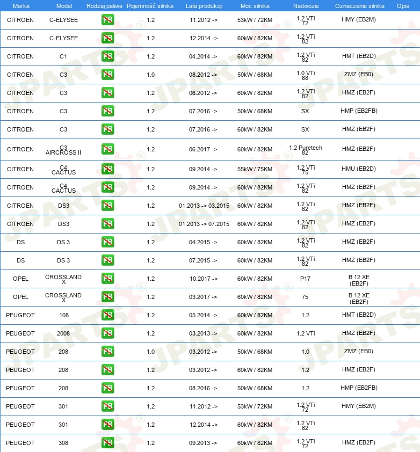Click petrol icon for C3 07.2016 60kW row
This screenshot has height=452, width=420.
107,129
